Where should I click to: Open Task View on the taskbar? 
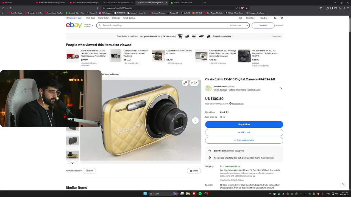click(182, 194)
